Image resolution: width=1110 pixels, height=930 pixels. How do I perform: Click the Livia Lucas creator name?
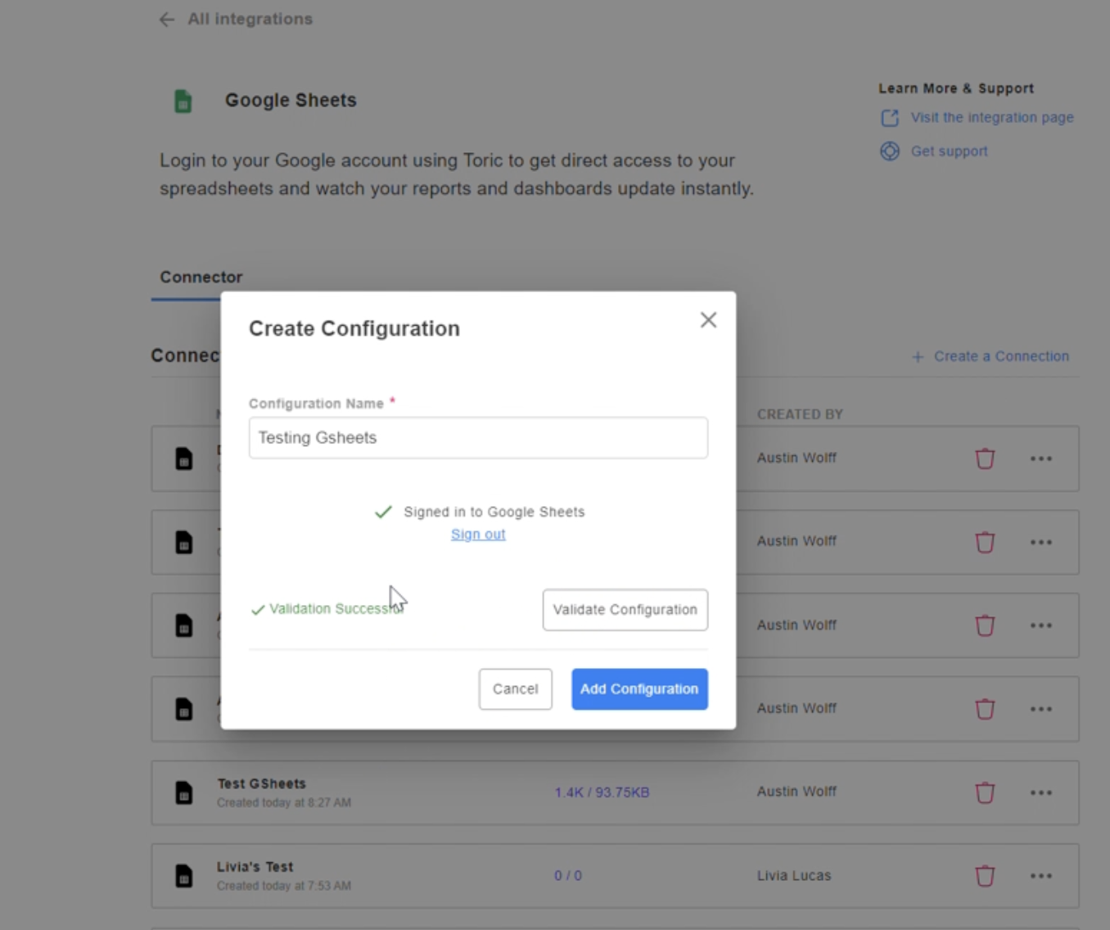[x=794, y=876]
